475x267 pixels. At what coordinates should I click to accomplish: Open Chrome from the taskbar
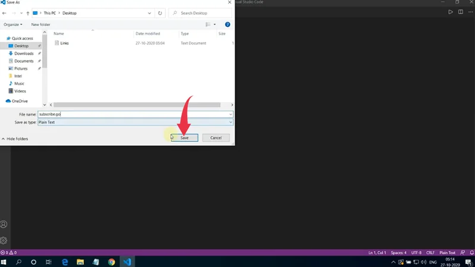pos(112,262)
